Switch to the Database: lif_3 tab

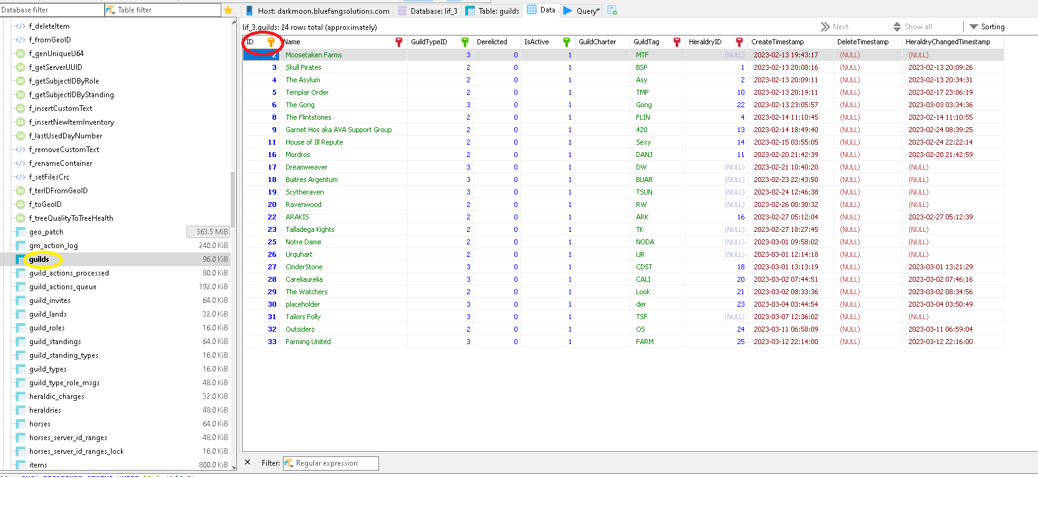[x=428, y=11]
